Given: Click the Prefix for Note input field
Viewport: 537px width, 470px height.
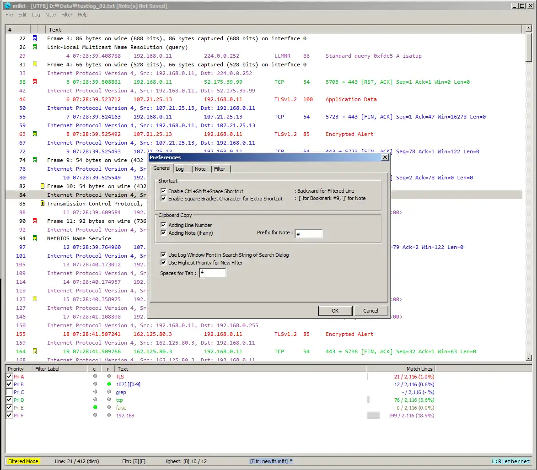Looking at the screenshot, I should point(309,234).
